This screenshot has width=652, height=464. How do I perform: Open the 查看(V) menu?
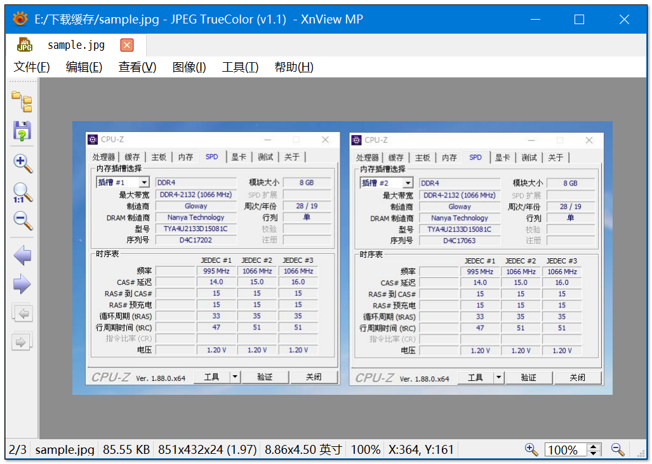(x=137, y=67)
